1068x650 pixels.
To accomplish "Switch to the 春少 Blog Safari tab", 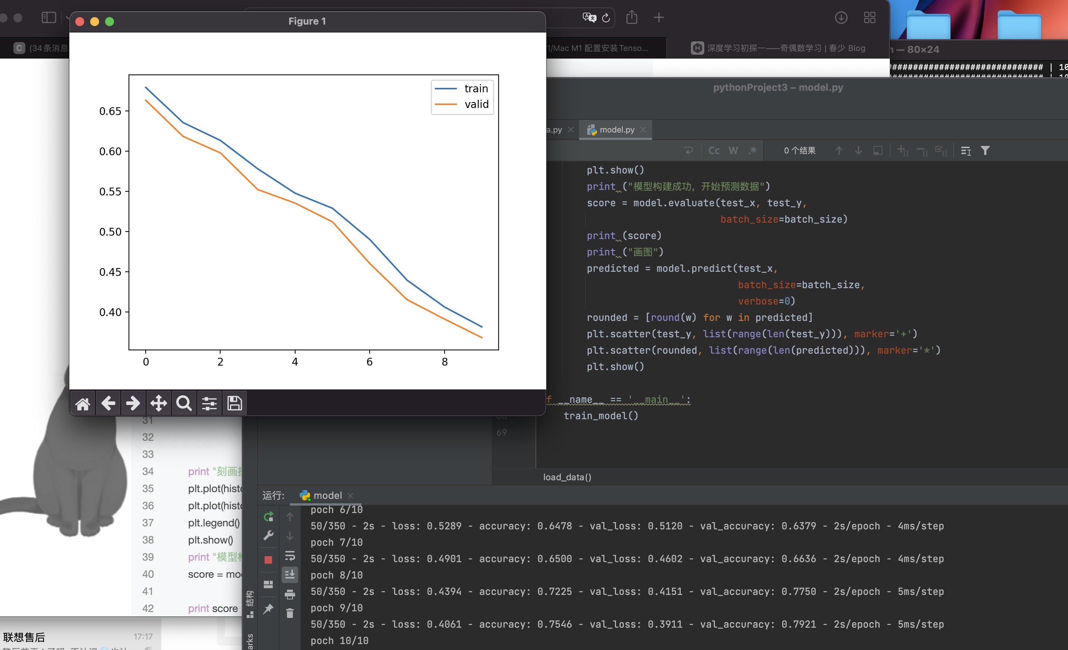I will pos(778,48).
